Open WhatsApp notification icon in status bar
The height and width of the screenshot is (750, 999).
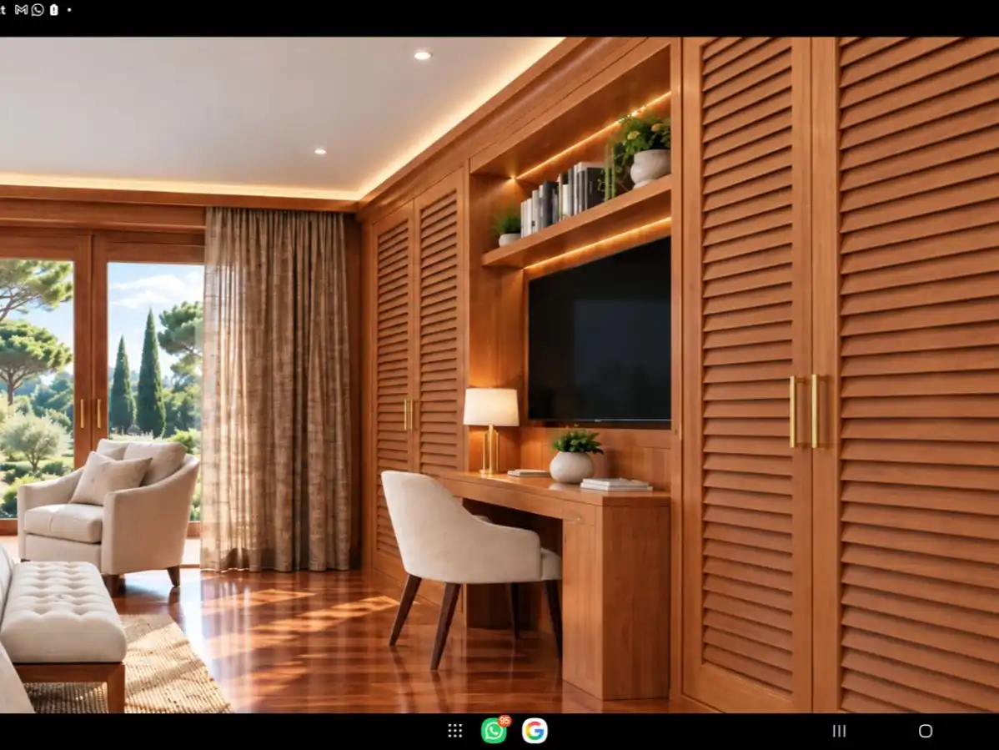[38, 10]
